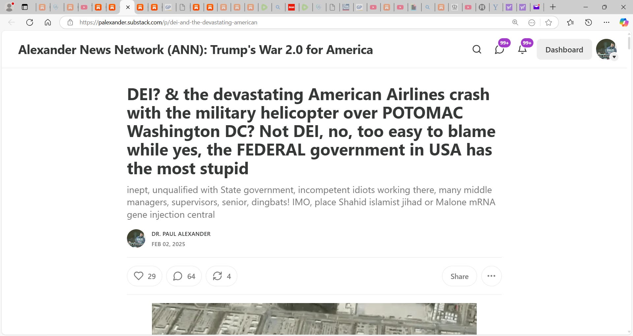Open the Substack search icon
Viewport: 633px width, 336px height.
click(477, 50)
